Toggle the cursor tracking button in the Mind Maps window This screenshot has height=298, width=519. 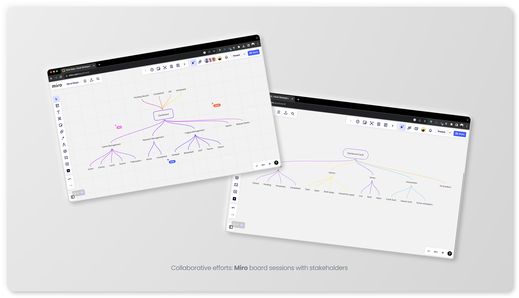(x=193, y=63)
